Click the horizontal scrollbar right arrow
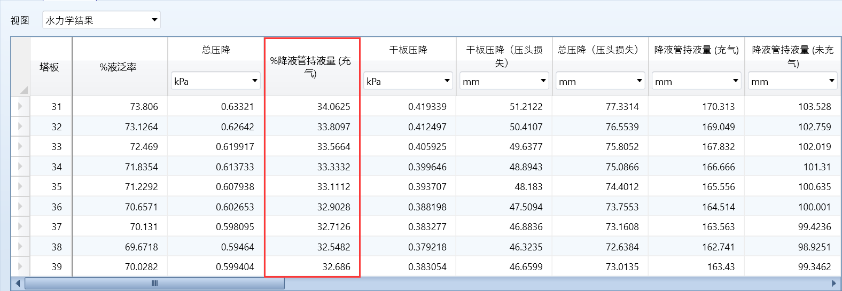Image resolution: width=842 pixels, height=291 pixels. pyautogui.click(x=833, y=283)
